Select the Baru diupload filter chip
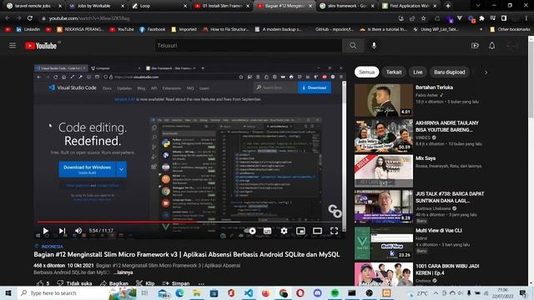 (x=449, y=72)
